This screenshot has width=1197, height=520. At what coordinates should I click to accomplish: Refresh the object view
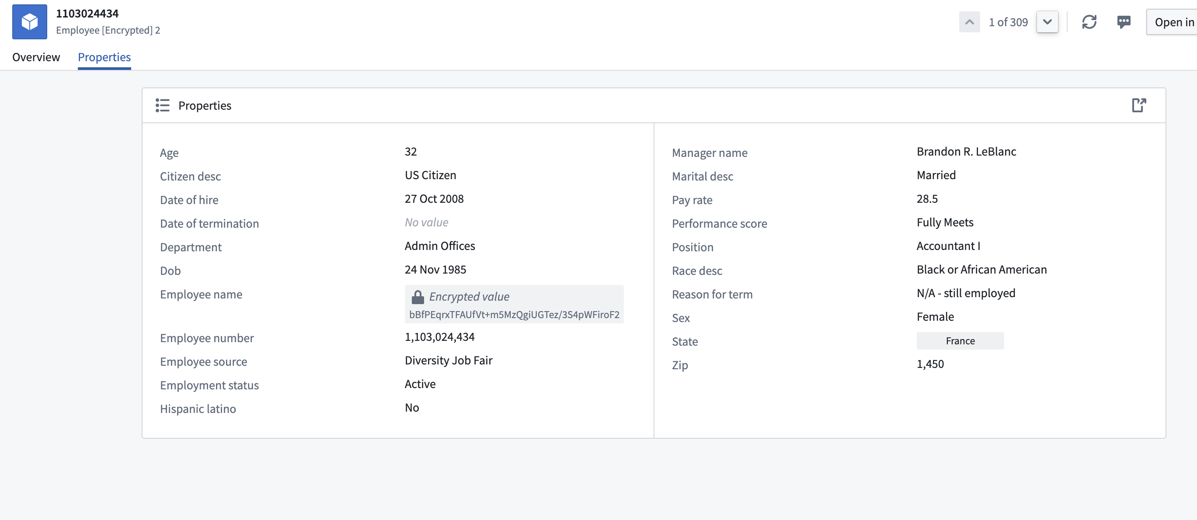coord(1089,22)
